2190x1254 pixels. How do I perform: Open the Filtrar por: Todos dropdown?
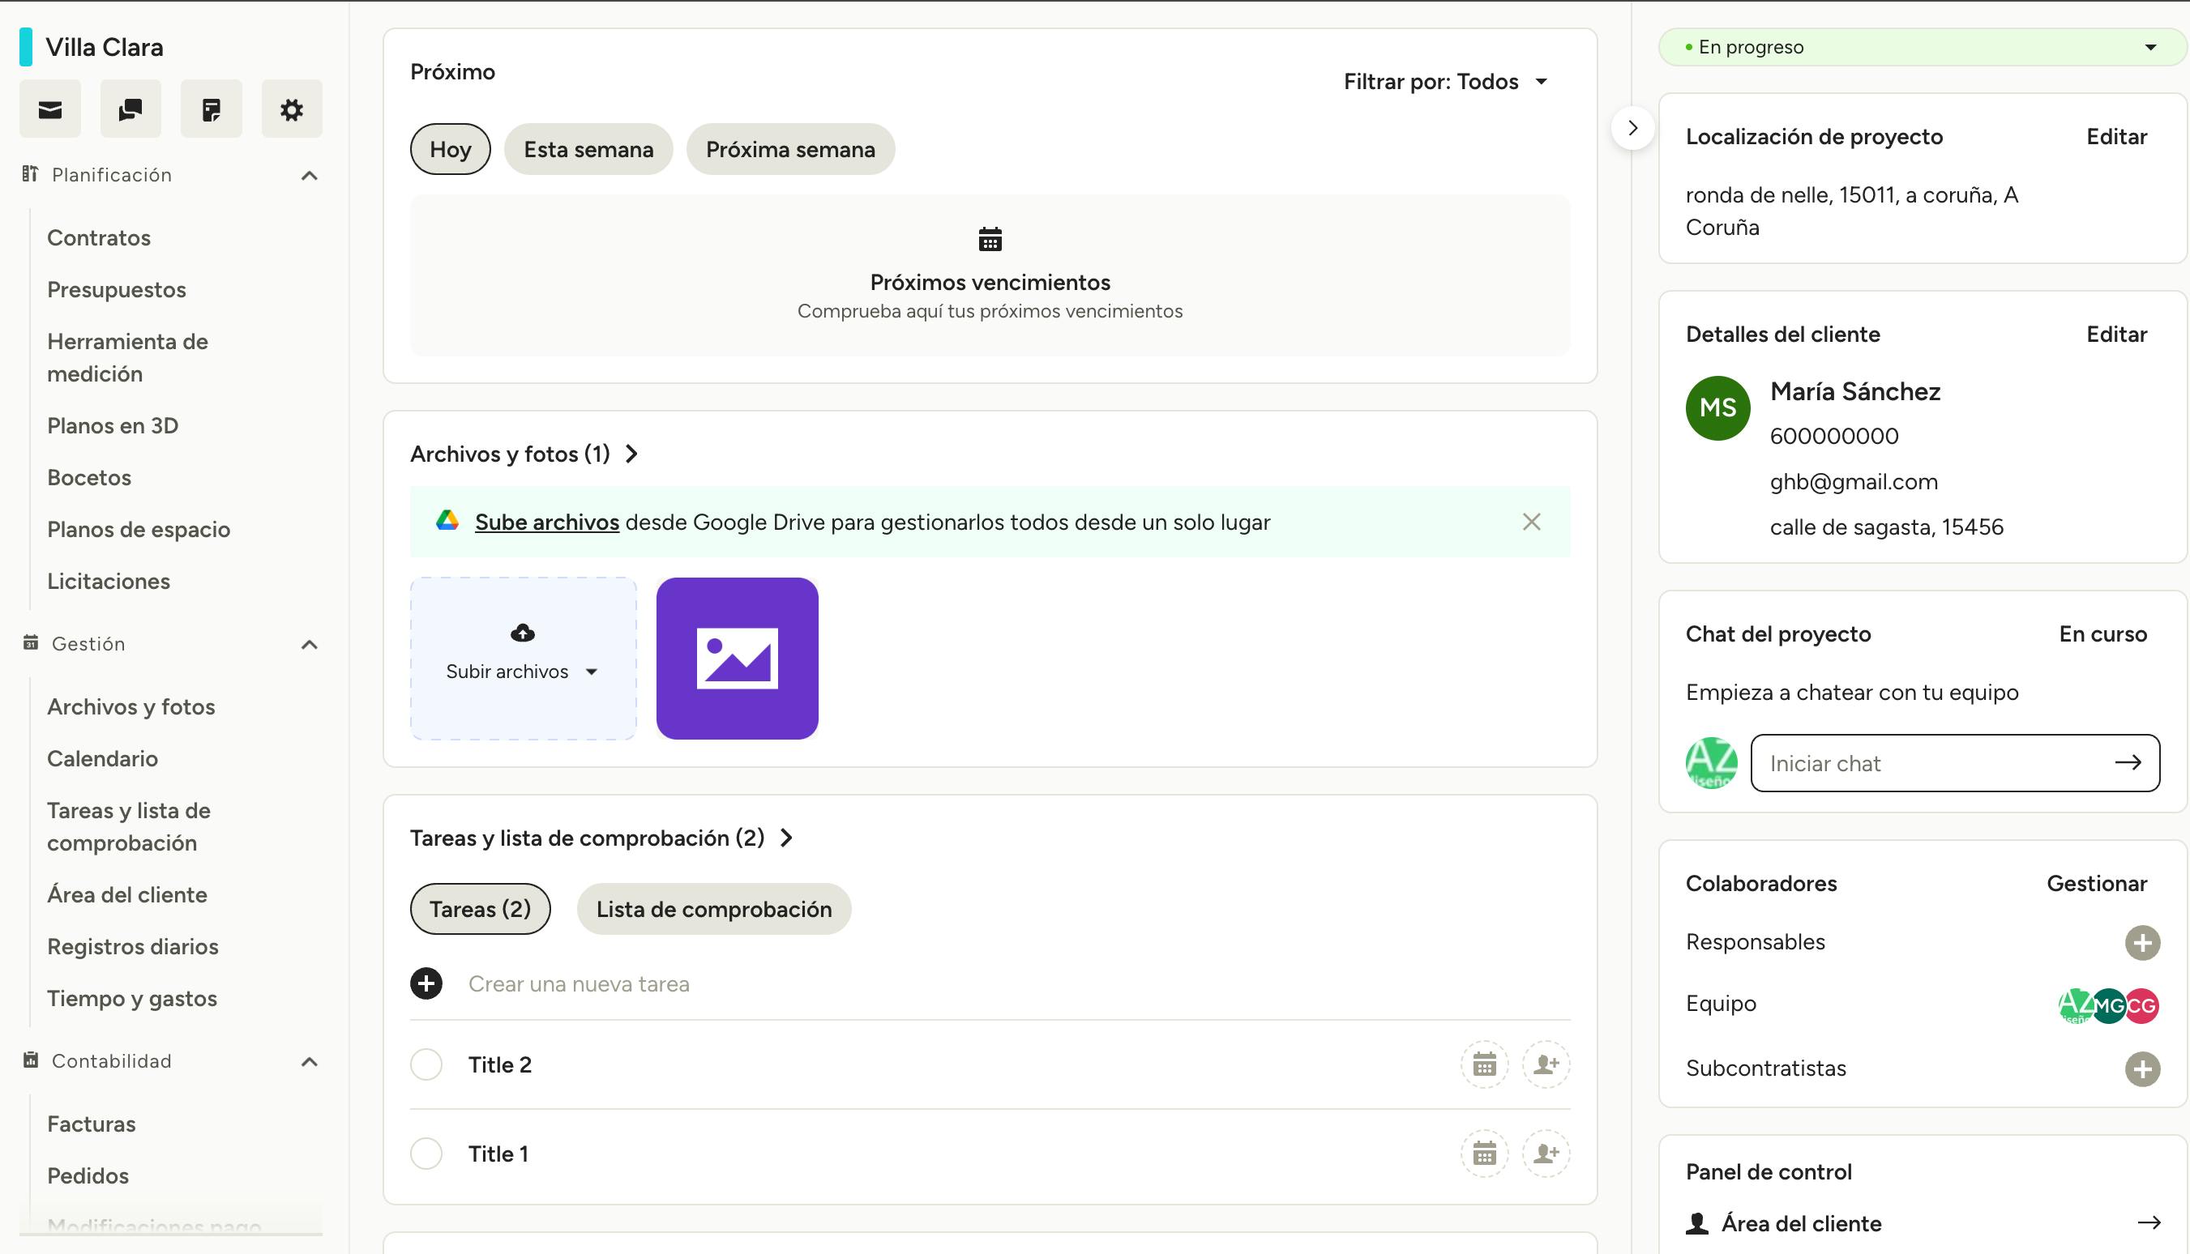[1445, 82]
